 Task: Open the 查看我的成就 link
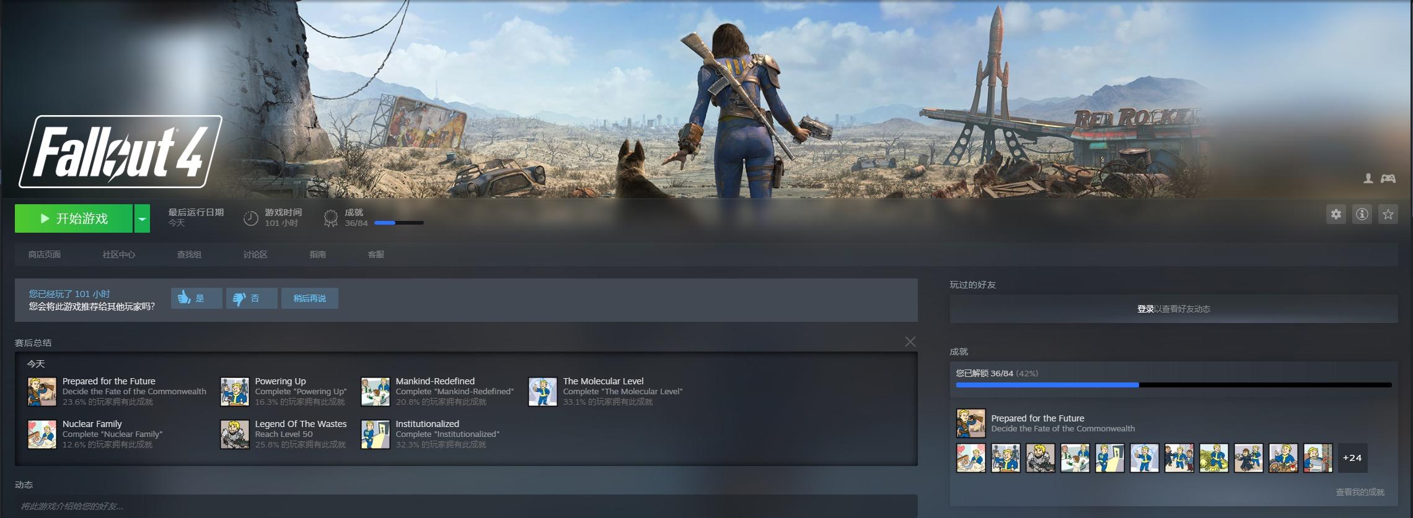pos(1360,492)
